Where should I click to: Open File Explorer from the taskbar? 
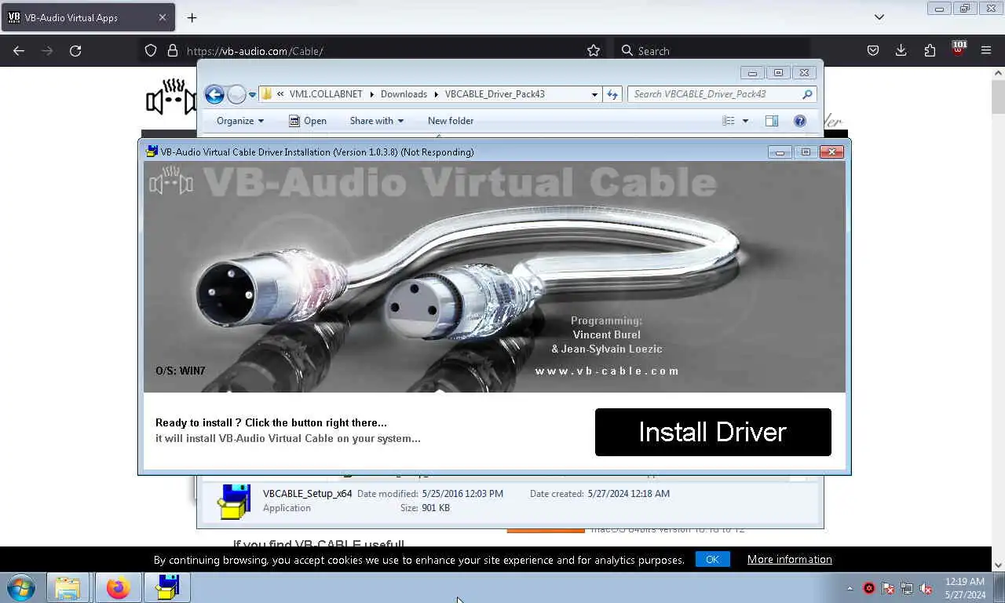coord(68,587)
